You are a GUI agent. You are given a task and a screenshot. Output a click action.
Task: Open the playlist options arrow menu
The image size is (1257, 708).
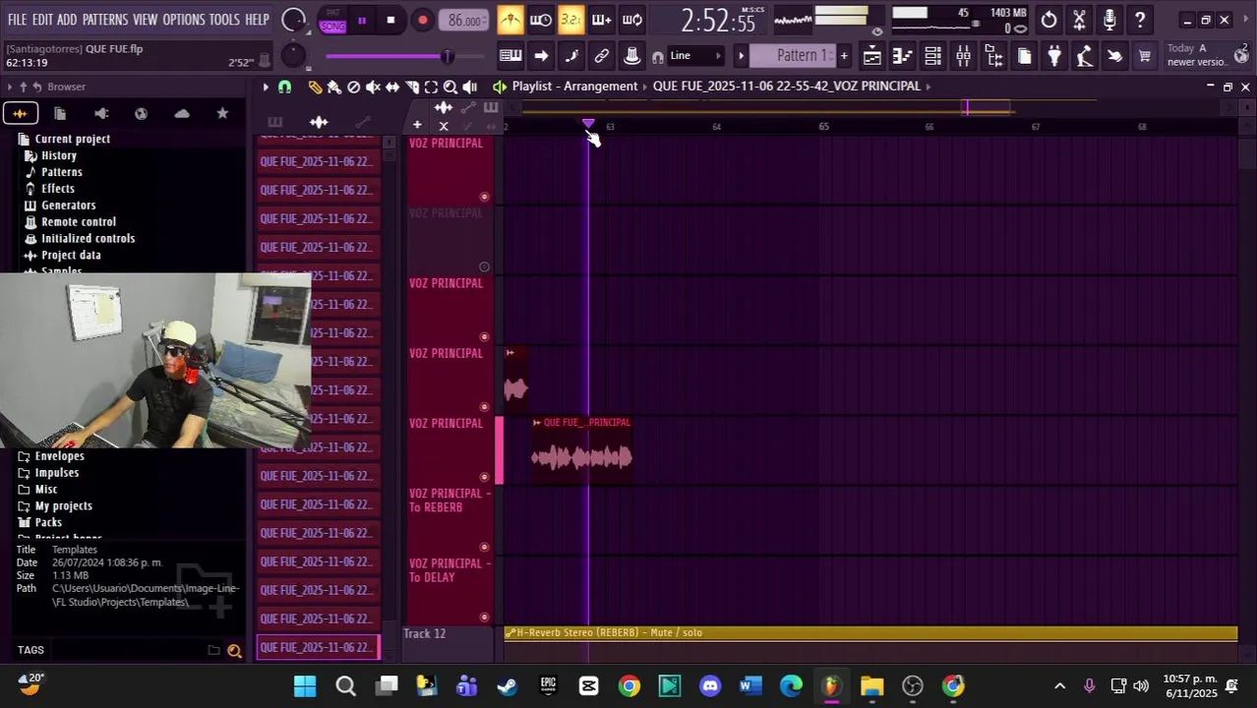[x=265, y=88]
